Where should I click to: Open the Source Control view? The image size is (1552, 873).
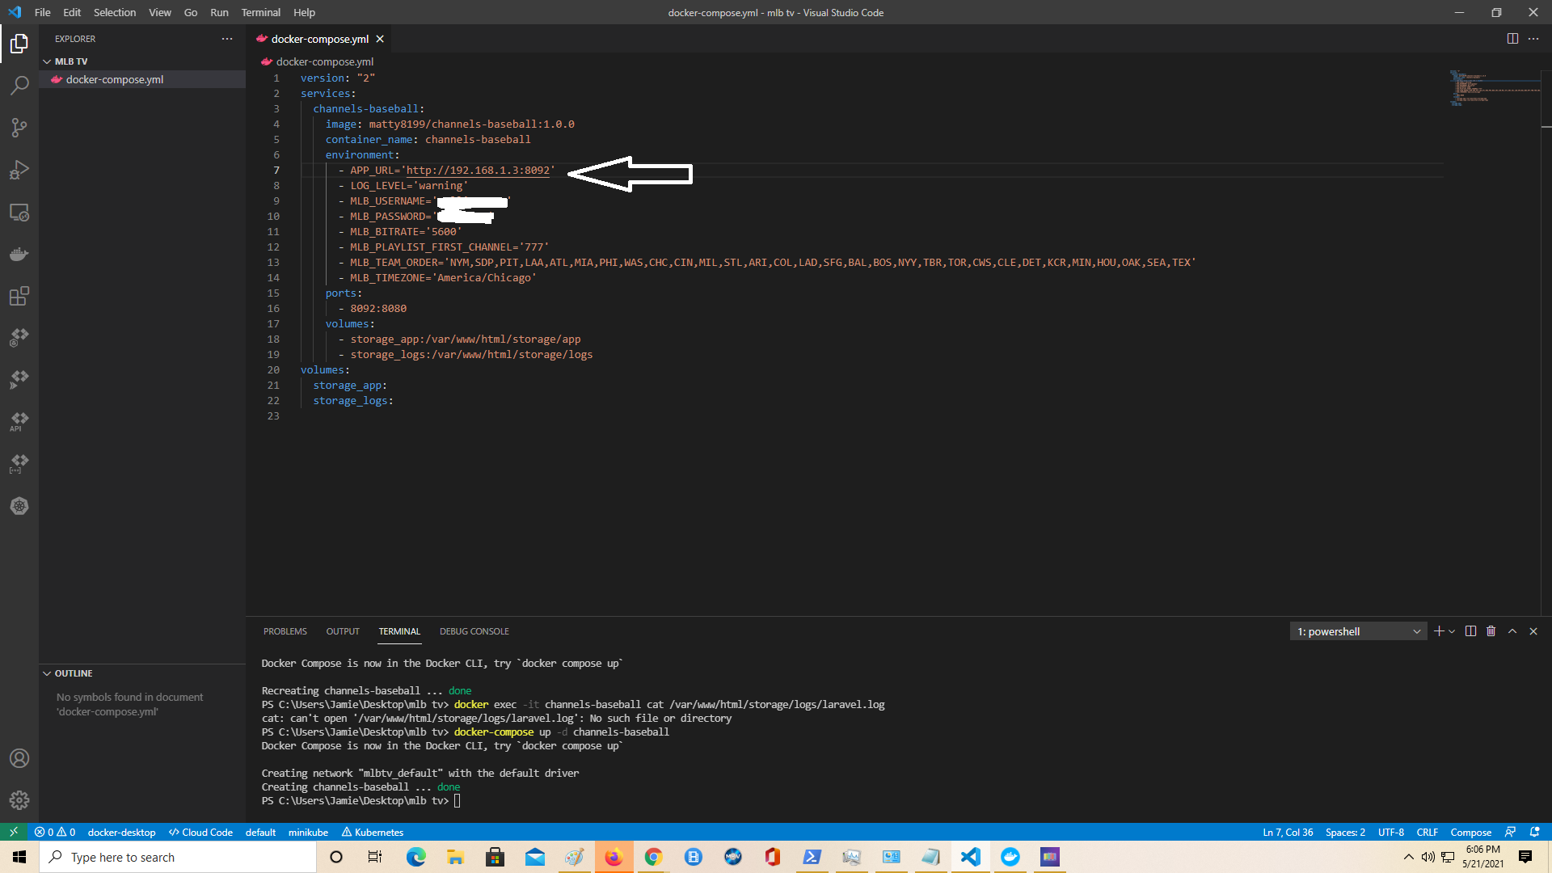[x=19, y=128]
